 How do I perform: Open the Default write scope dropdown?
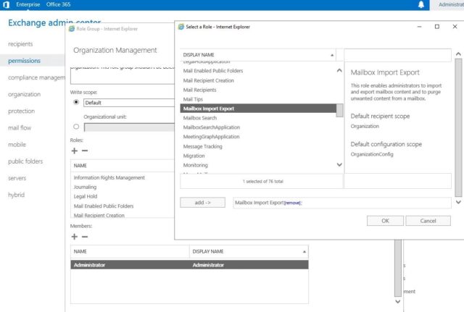pos(129,103)
